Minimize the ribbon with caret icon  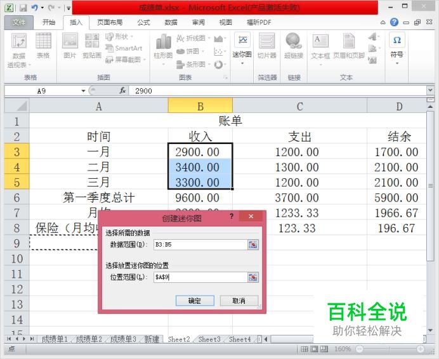pyautogui.click(x=383, y=22)
